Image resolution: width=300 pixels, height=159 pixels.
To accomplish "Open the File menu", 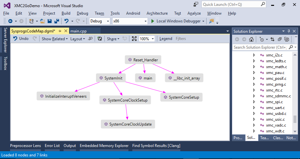I will click(6, 13).
